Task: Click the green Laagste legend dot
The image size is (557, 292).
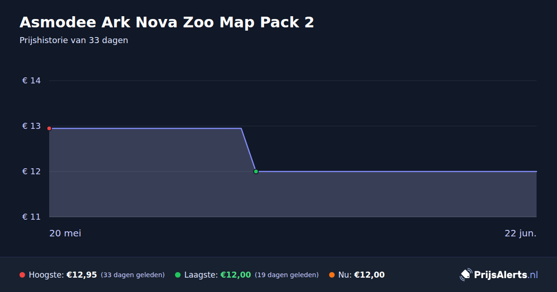Action: (x=178, y=275)
